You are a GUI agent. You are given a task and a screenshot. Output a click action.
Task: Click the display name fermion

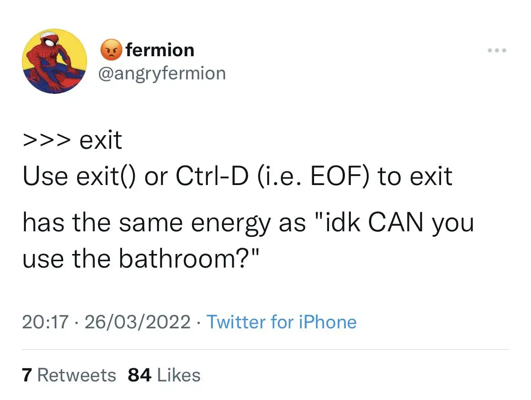[160, 50]
